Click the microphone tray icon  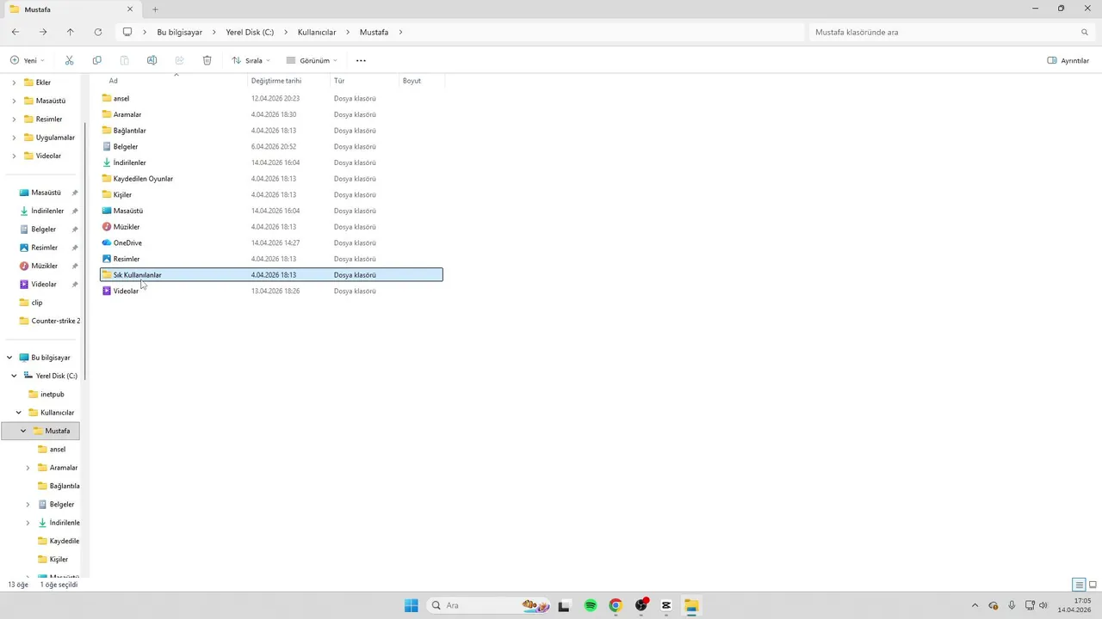click(x=1012, y=605)
